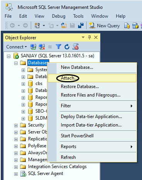
Task: Open the Object Explorer window position dropdown
Action: 83,37
